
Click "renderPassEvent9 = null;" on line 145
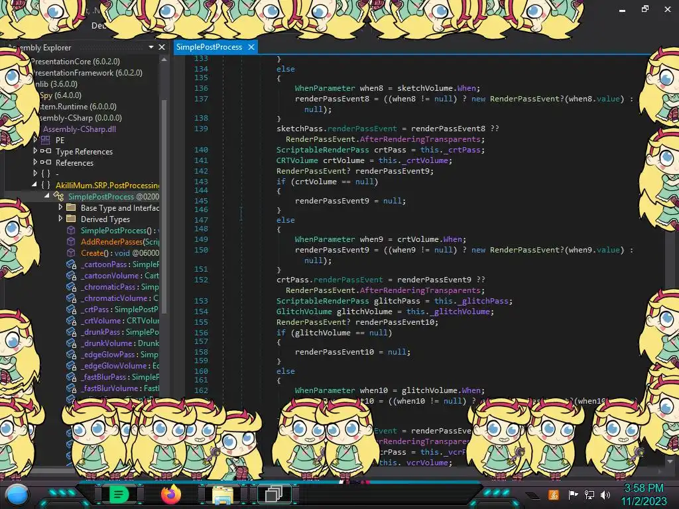[x=350, y=201]
